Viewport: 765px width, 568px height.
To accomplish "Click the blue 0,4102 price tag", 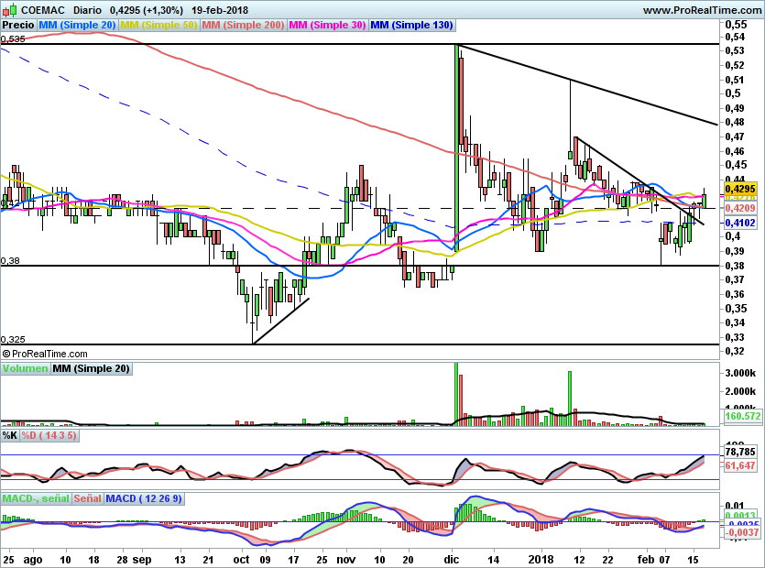I will coord(738,223).
